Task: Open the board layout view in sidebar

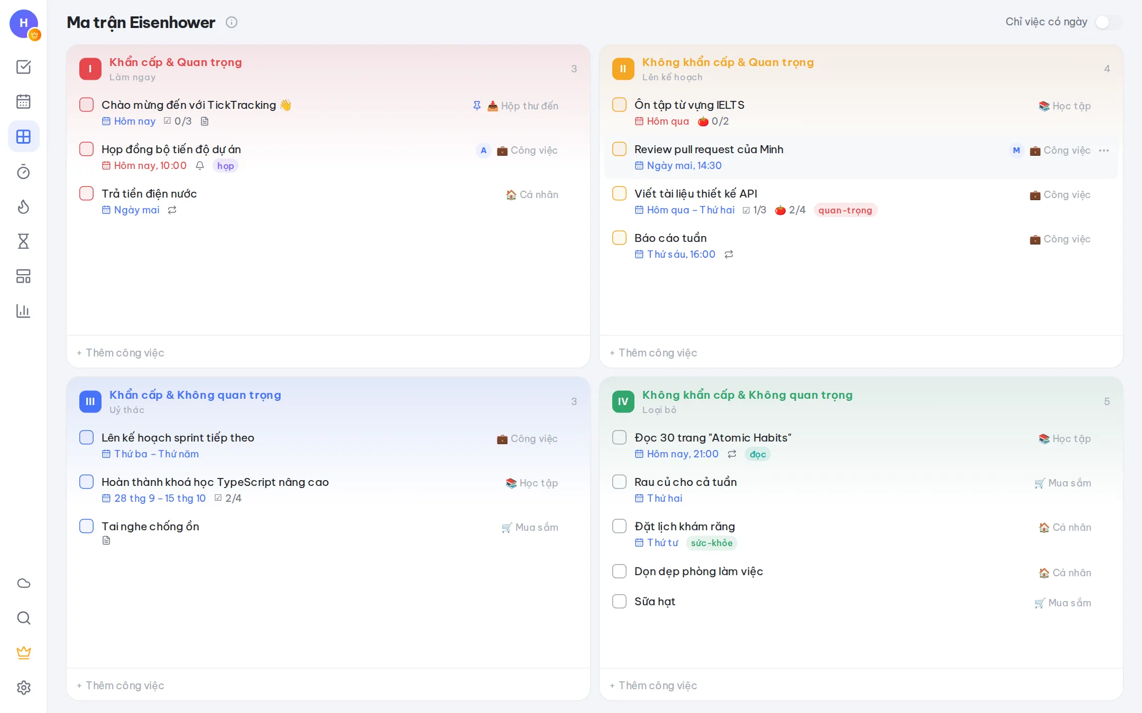Action: click(23, 276)
